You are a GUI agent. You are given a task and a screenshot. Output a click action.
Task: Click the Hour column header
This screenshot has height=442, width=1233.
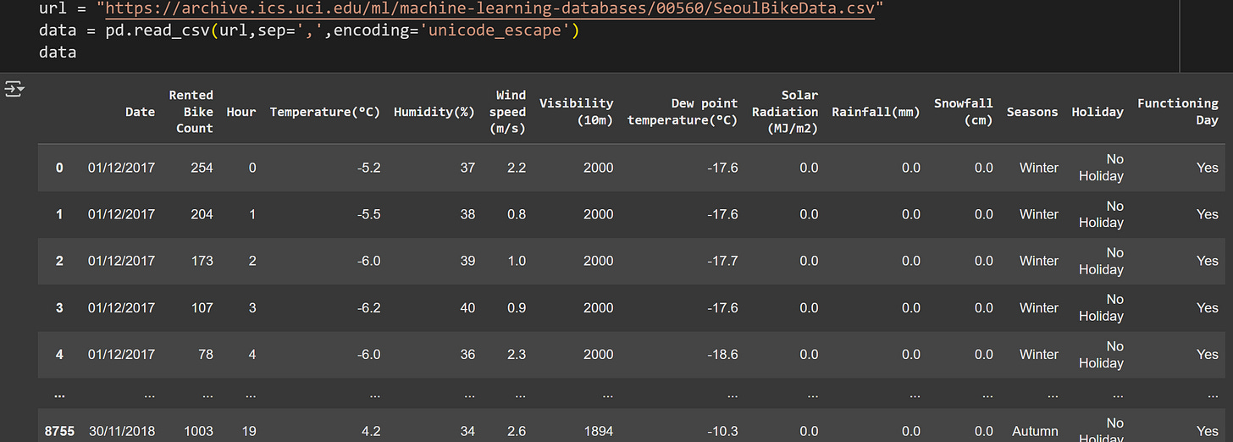click(x=241, y=112)
